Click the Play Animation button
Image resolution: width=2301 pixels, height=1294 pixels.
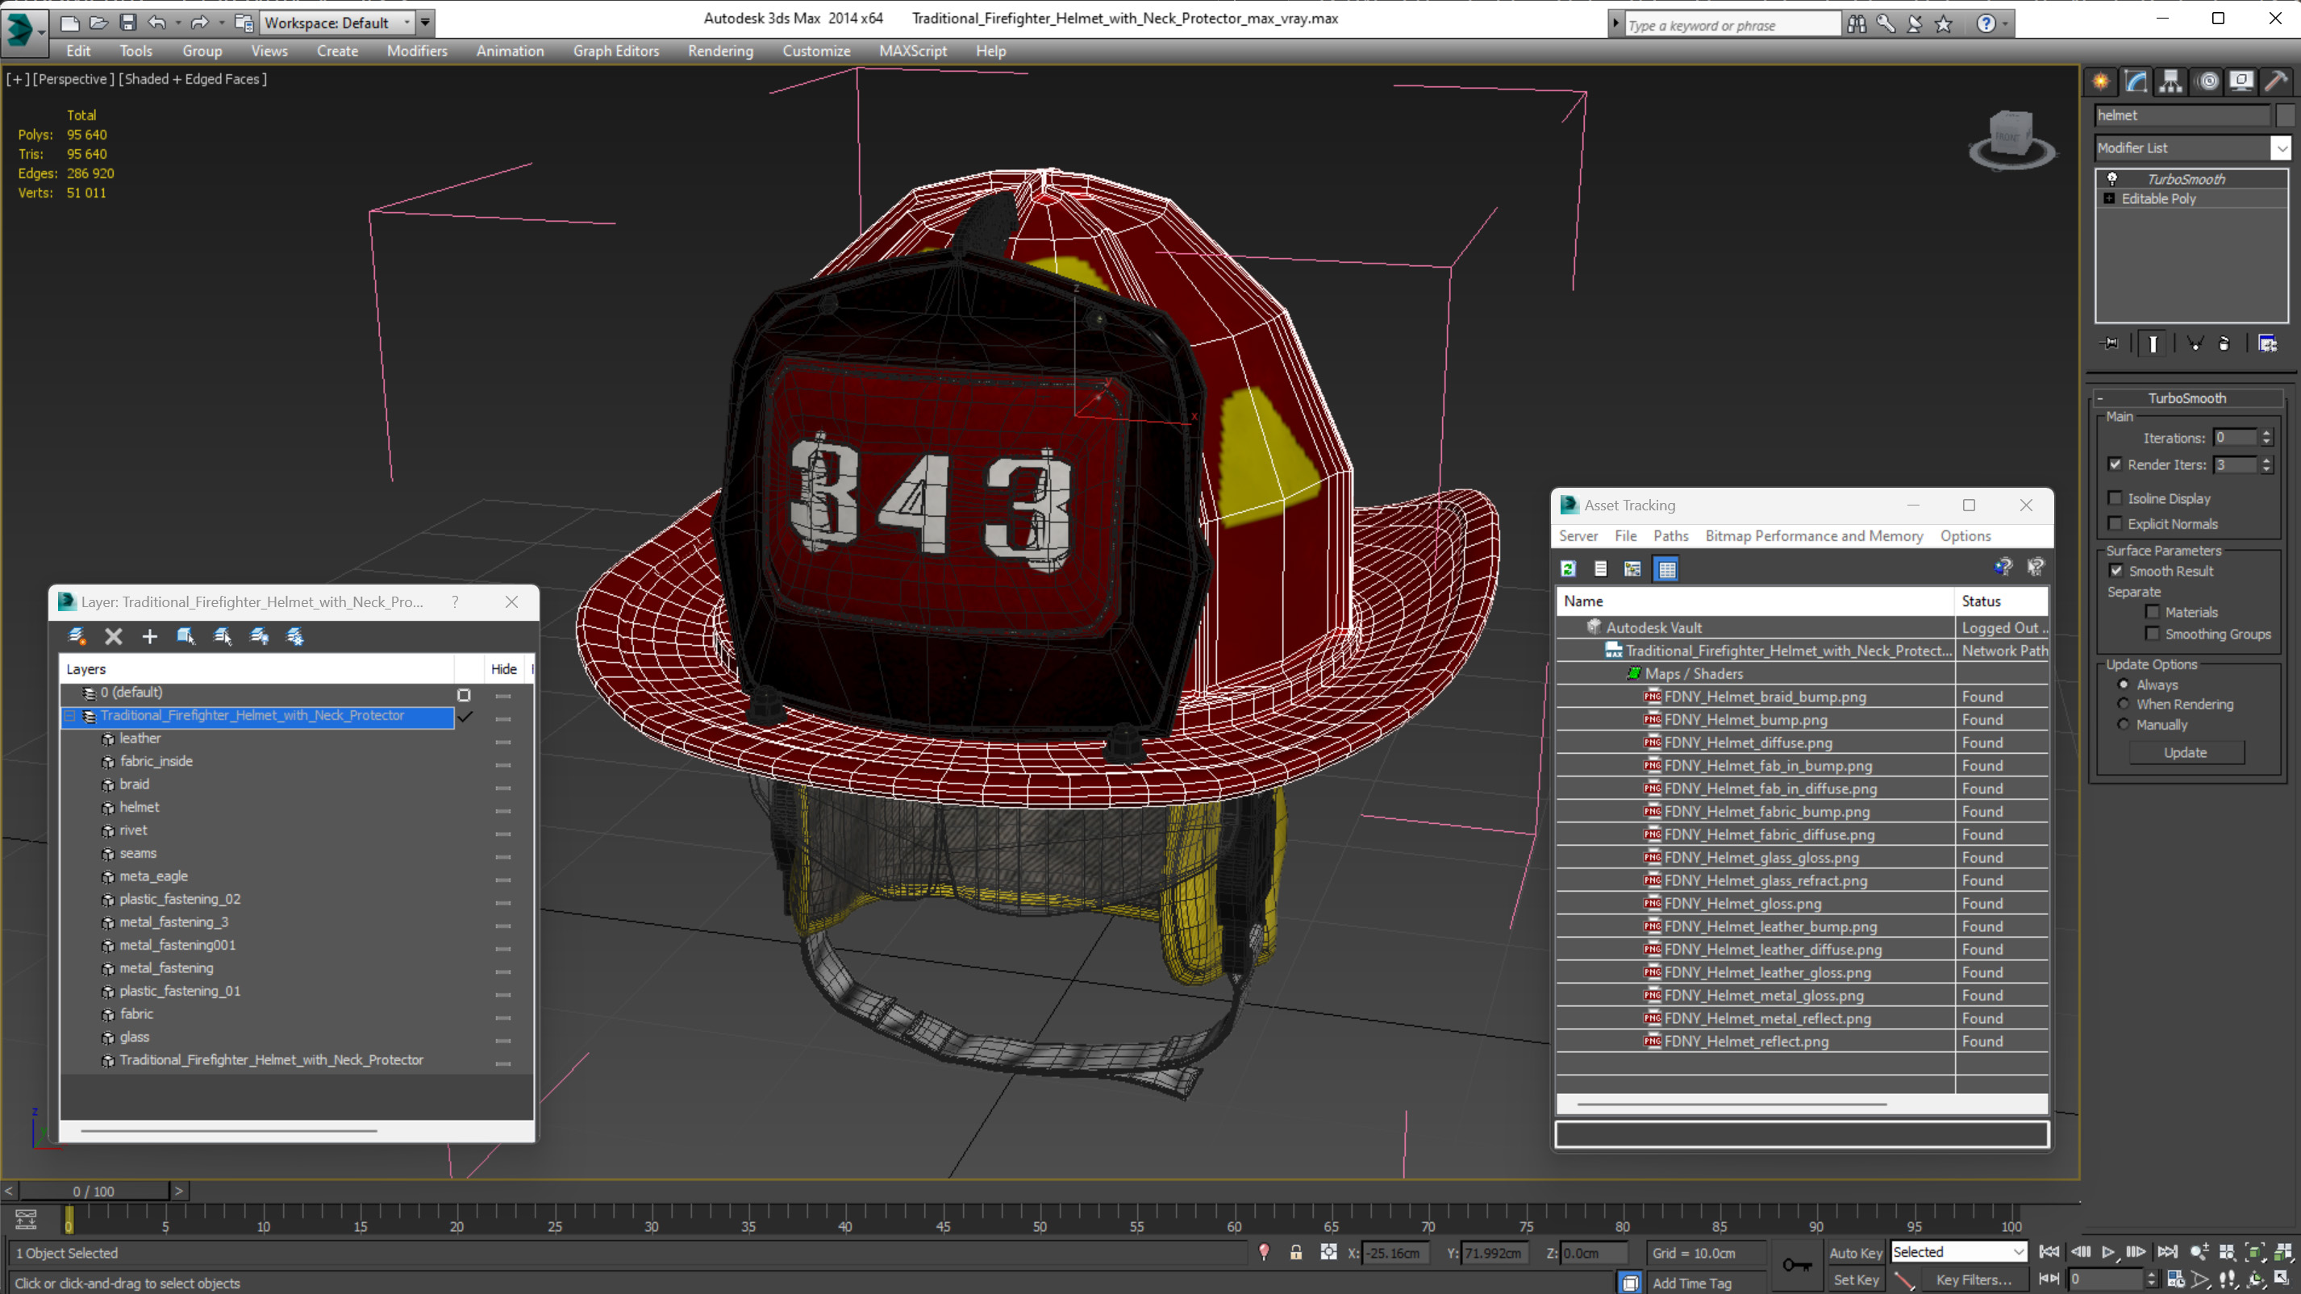click(x=2108, y=1252)
